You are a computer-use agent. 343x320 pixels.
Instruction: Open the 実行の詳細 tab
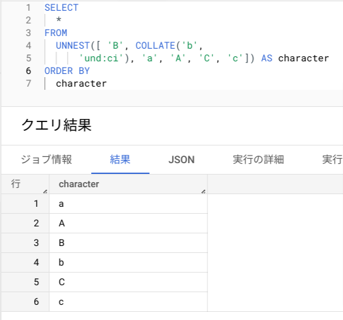click(258, 159)
